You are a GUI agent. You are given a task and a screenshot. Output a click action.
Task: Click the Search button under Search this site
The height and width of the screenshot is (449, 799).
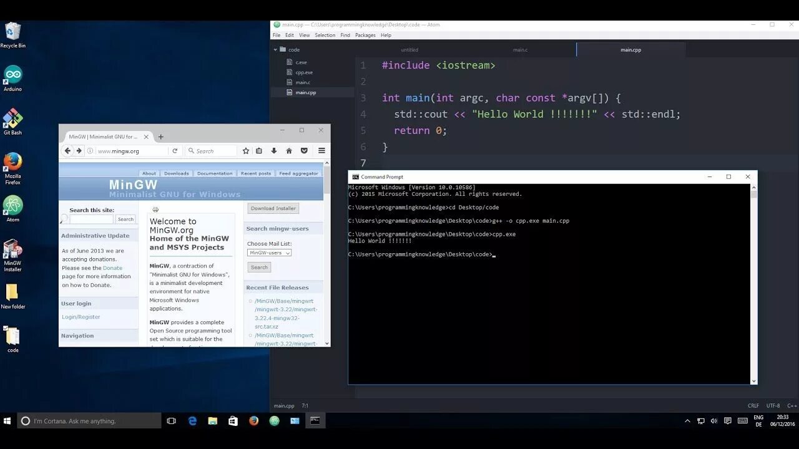(125, 219)
